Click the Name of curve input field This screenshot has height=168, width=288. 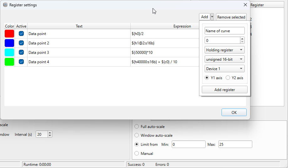(225, 31)
